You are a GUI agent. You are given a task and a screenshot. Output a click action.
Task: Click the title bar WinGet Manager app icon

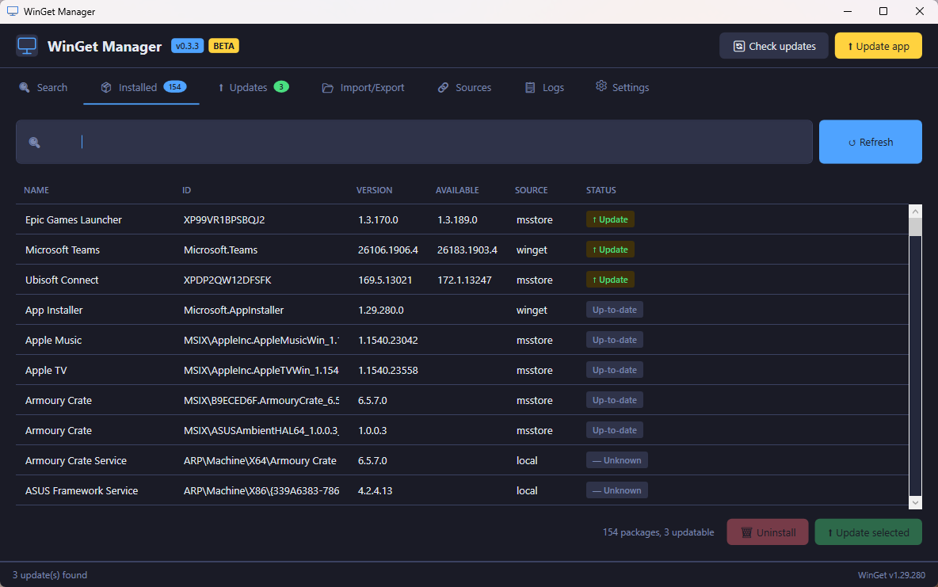click(x=13, y=11)
